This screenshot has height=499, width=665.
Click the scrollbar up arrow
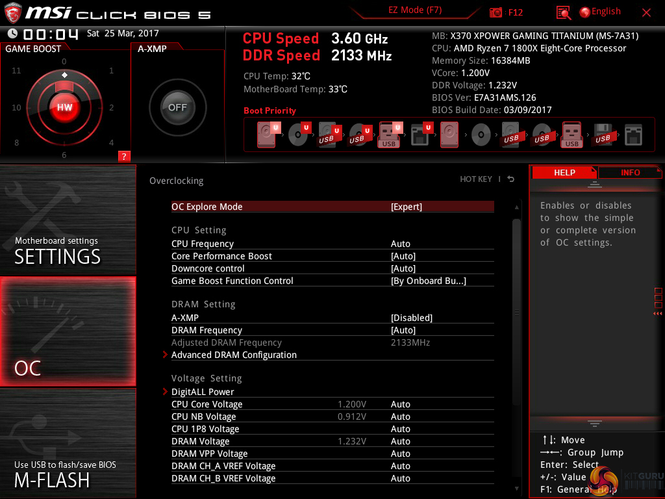pos(516,207)
